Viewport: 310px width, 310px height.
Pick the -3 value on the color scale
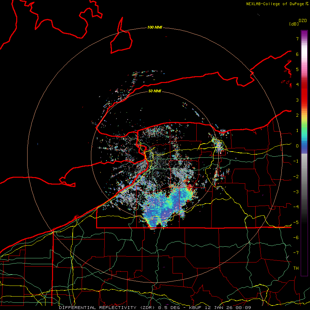296,192
